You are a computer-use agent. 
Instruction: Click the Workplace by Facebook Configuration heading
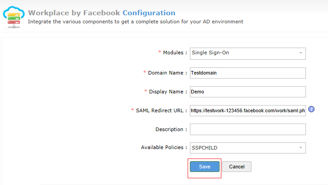[102, 13]
